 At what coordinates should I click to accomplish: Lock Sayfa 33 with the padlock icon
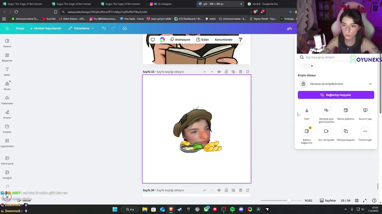pyautogui.click(x=226, y=72)
